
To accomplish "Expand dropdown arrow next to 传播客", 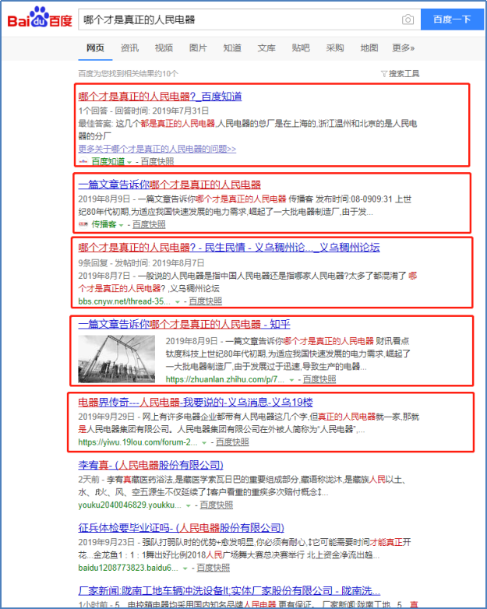I will [x=121, y=225].
